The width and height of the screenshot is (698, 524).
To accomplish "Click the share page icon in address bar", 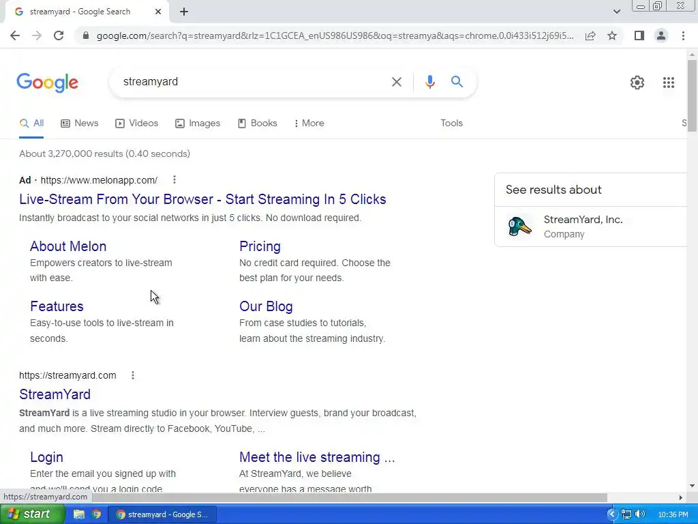I will [x=590, y=35].
